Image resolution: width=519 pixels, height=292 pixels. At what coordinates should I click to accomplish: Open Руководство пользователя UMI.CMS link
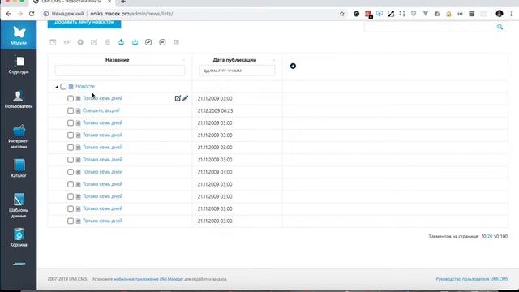tap(472, 279)
